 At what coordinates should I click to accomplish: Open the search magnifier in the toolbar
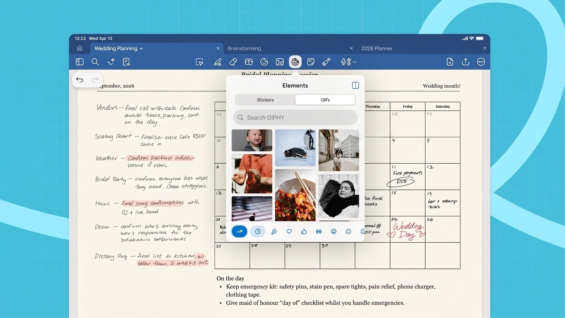95,62
